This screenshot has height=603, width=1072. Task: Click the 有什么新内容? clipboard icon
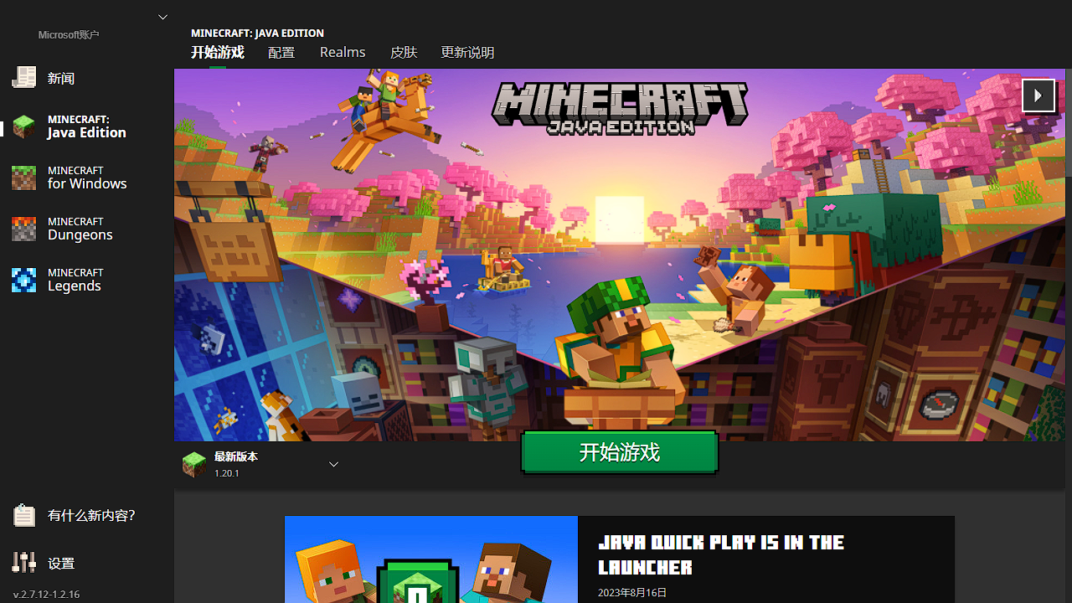click(24, 515)
